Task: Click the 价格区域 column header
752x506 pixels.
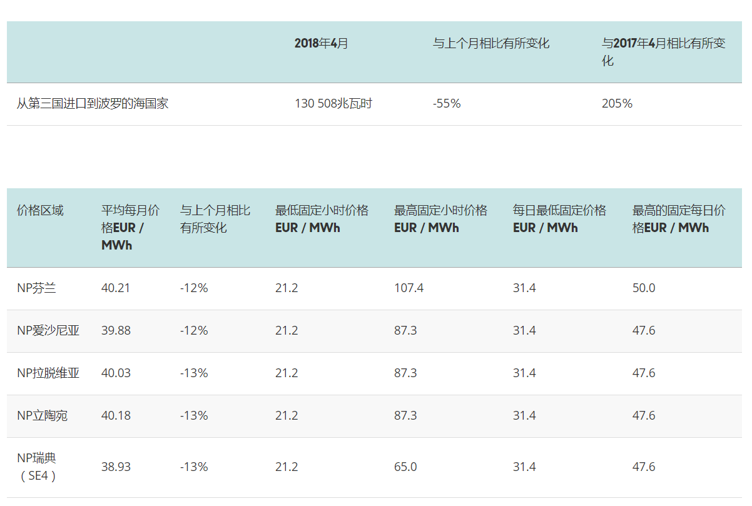Action: [40, 211]
